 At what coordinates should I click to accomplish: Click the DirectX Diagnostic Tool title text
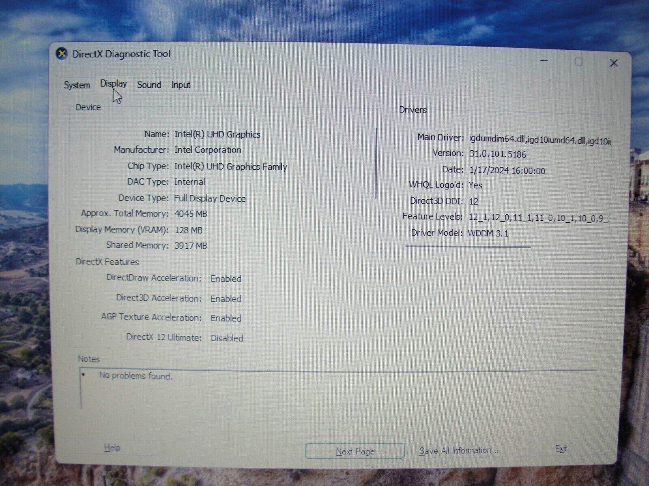(x=121, y=54)
